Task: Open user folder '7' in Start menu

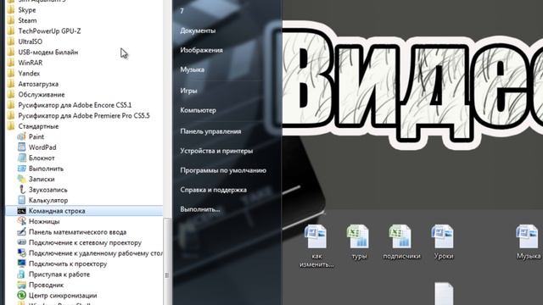Action: click(182, 11)
